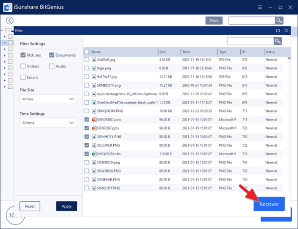
Task: Sort the list by ID column
Action: point(244,52)
